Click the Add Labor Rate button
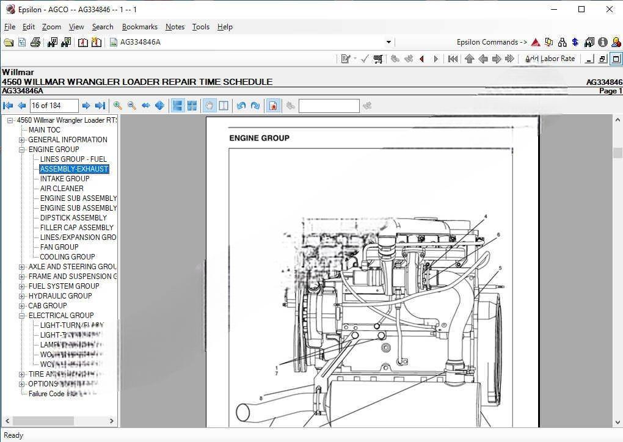The image size is (623, 442). [x=550, y=58]
